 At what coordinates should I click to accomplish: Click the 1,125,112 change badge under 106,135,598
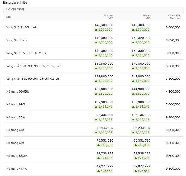click(141, 119)
